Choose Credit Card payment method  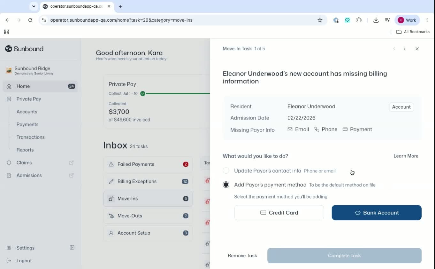pyautogui.click(x=279, y=213)
